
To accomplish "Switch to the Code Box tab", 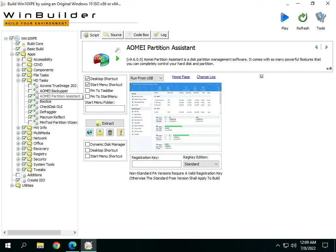I will tap(138, 35).
